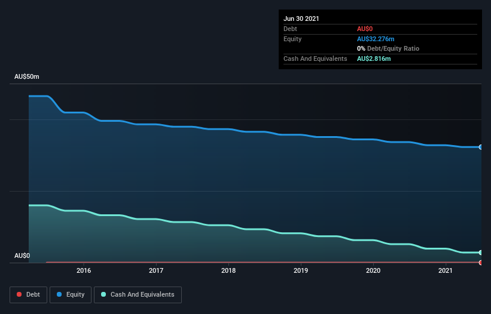The height and width of the screenshot is (314, 491).
Task: Click the Equity label in tooltip
Action: tap(292, 39)
